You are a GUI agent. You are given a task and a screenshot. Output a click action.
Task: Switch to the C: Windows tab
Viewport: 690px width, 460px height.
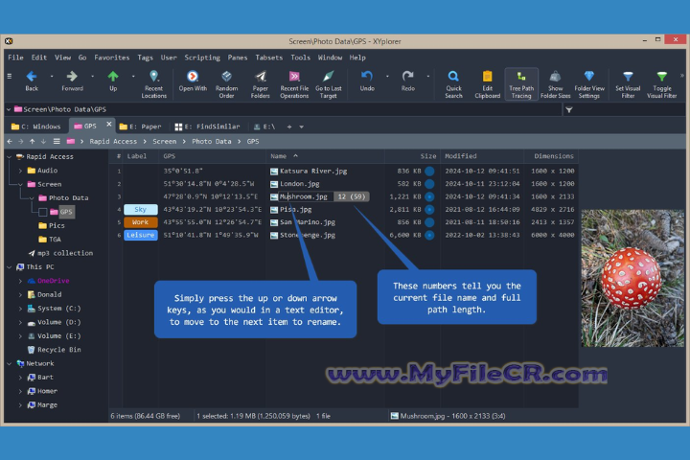[x=36, y=126]
